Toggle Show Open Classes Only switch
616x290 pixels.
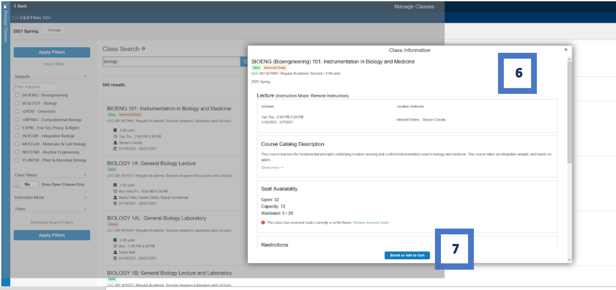tap(22, 184)
